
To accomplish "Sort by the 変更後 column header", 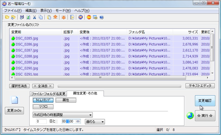I will [x=102, y=32].
